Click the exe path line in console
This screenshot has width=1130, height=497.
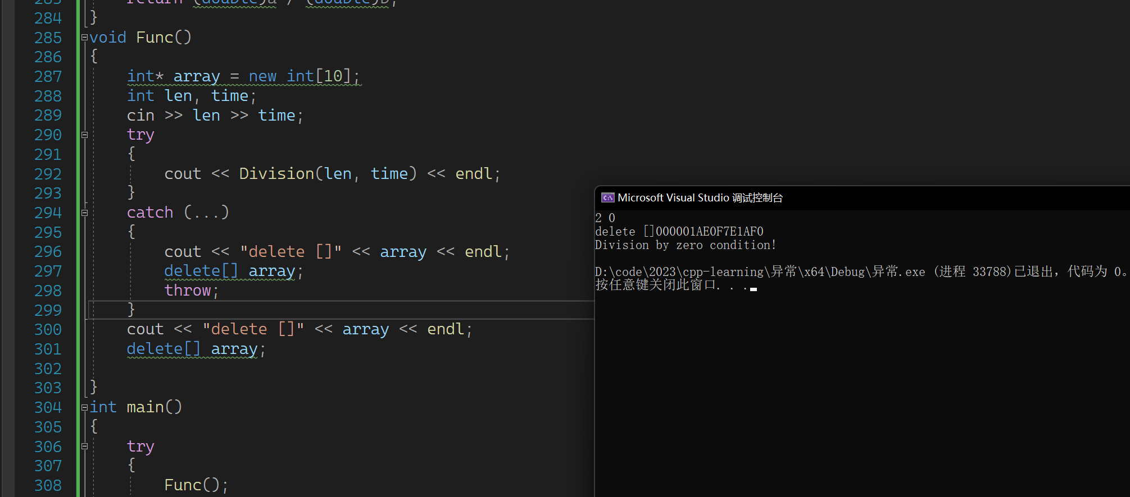[x=861, y=271]
